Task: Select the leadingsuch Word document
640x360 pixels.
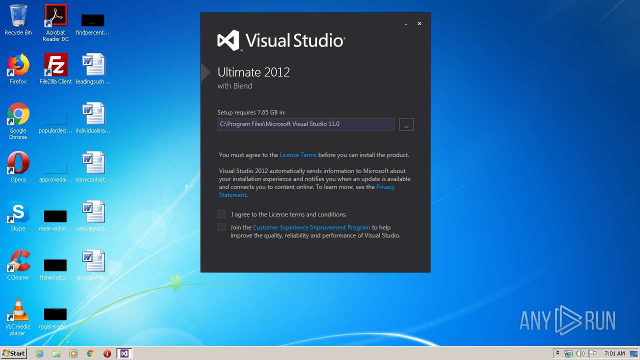Action: (93, 69)
